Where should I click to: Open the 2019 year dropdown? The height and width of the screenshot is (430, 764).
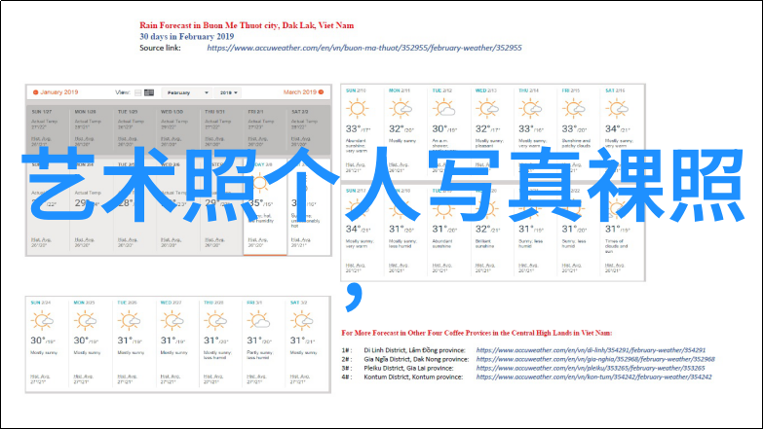pos(229,92)
